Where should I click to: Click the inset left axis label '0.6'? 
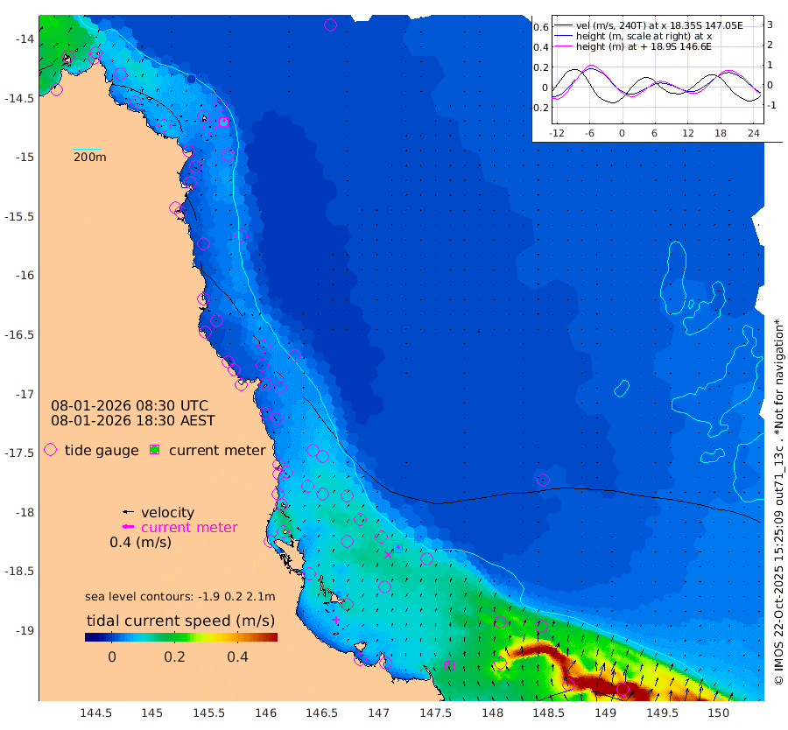[x=541, y=27]
